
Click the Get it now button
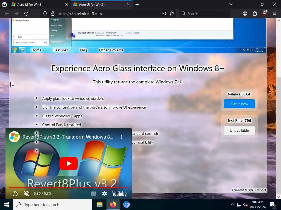coord(239,104)
